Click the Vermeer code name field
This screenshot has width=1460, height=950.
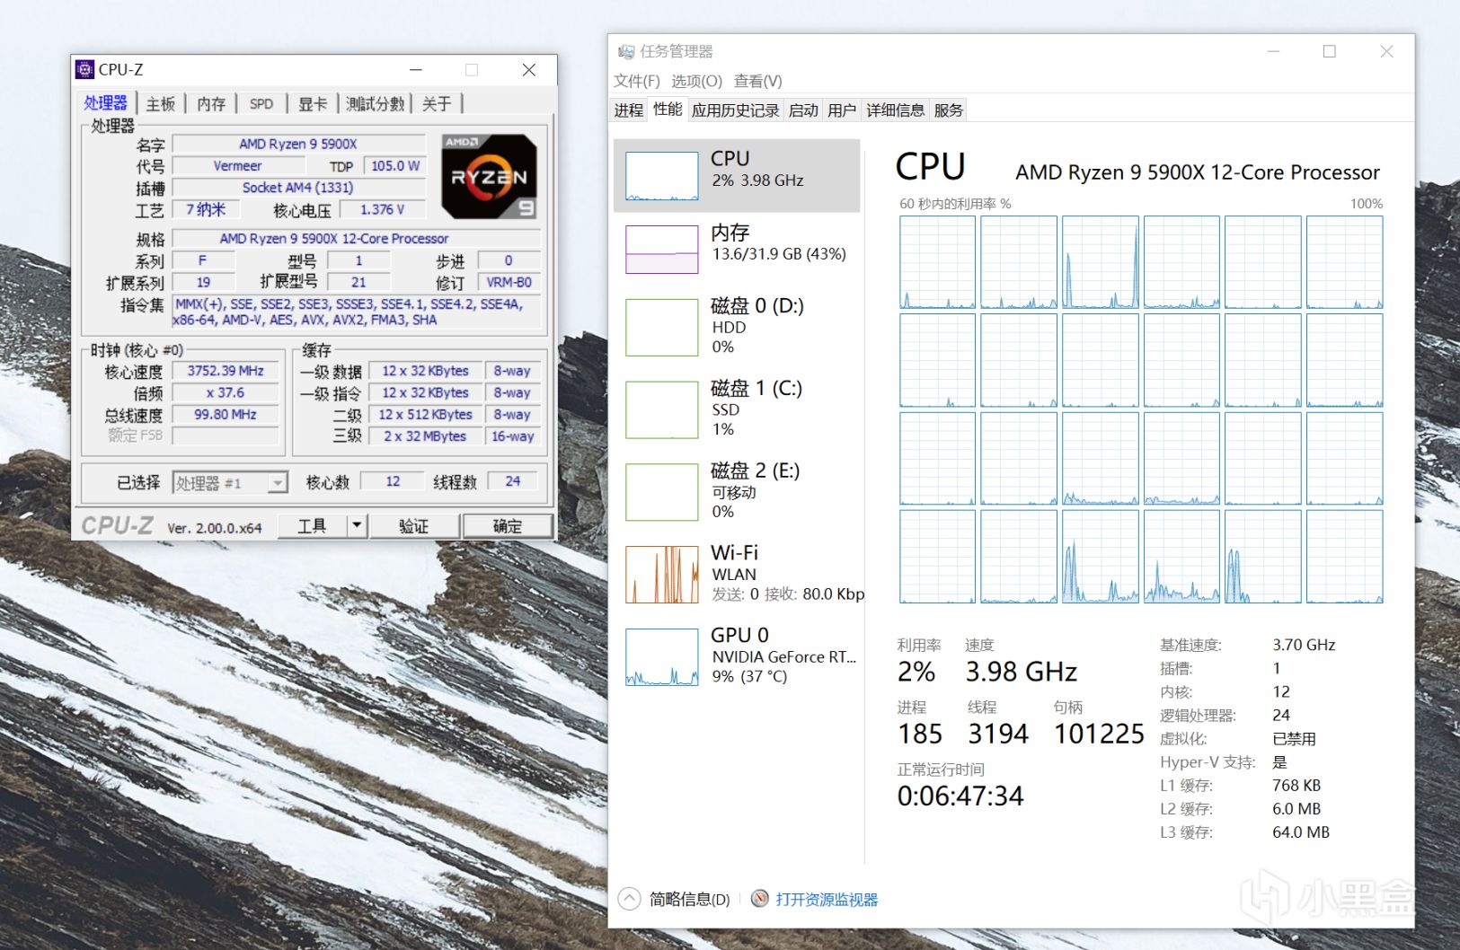pyautogui.click(x=238, y=166)
